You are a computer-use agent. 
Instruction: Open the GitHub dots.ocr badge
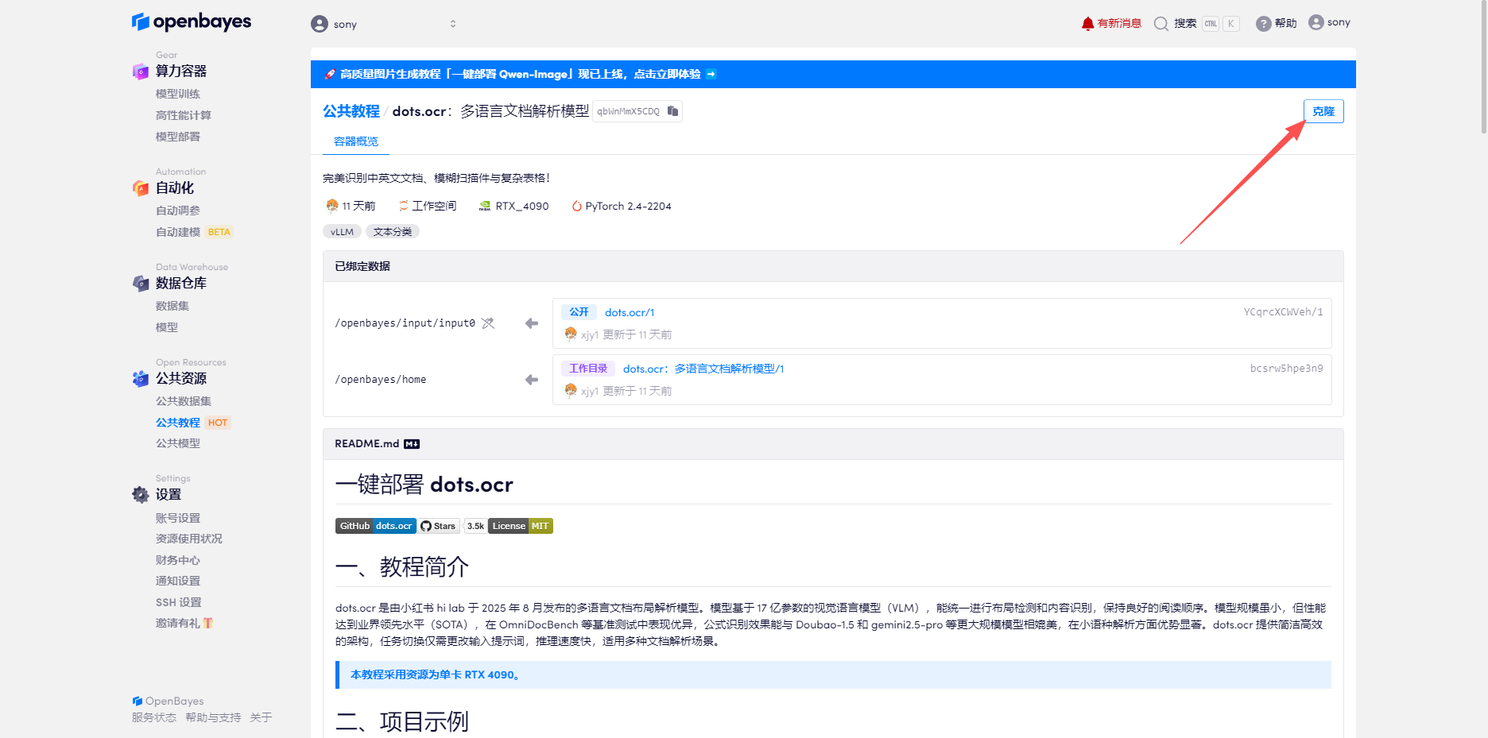[x=375, y=526]
